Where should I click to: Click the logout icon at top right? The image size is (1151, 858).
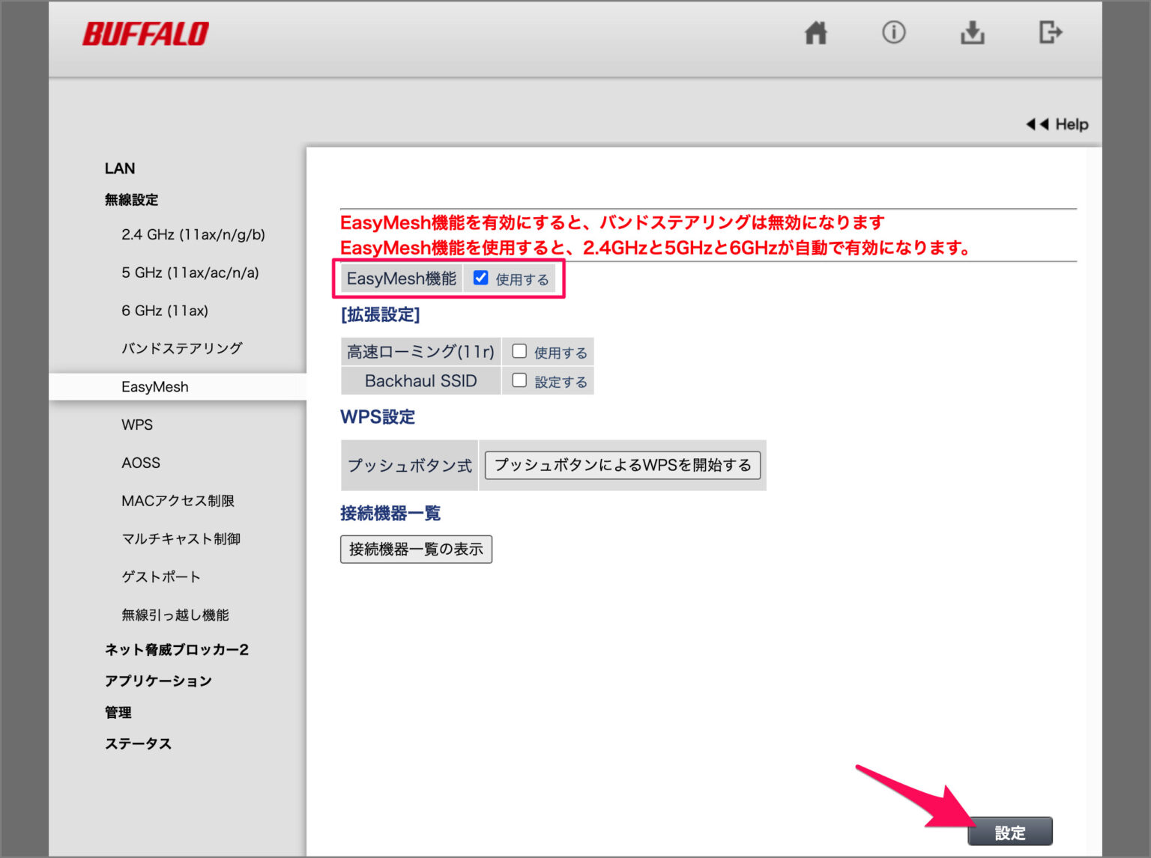click(1051, 33)
